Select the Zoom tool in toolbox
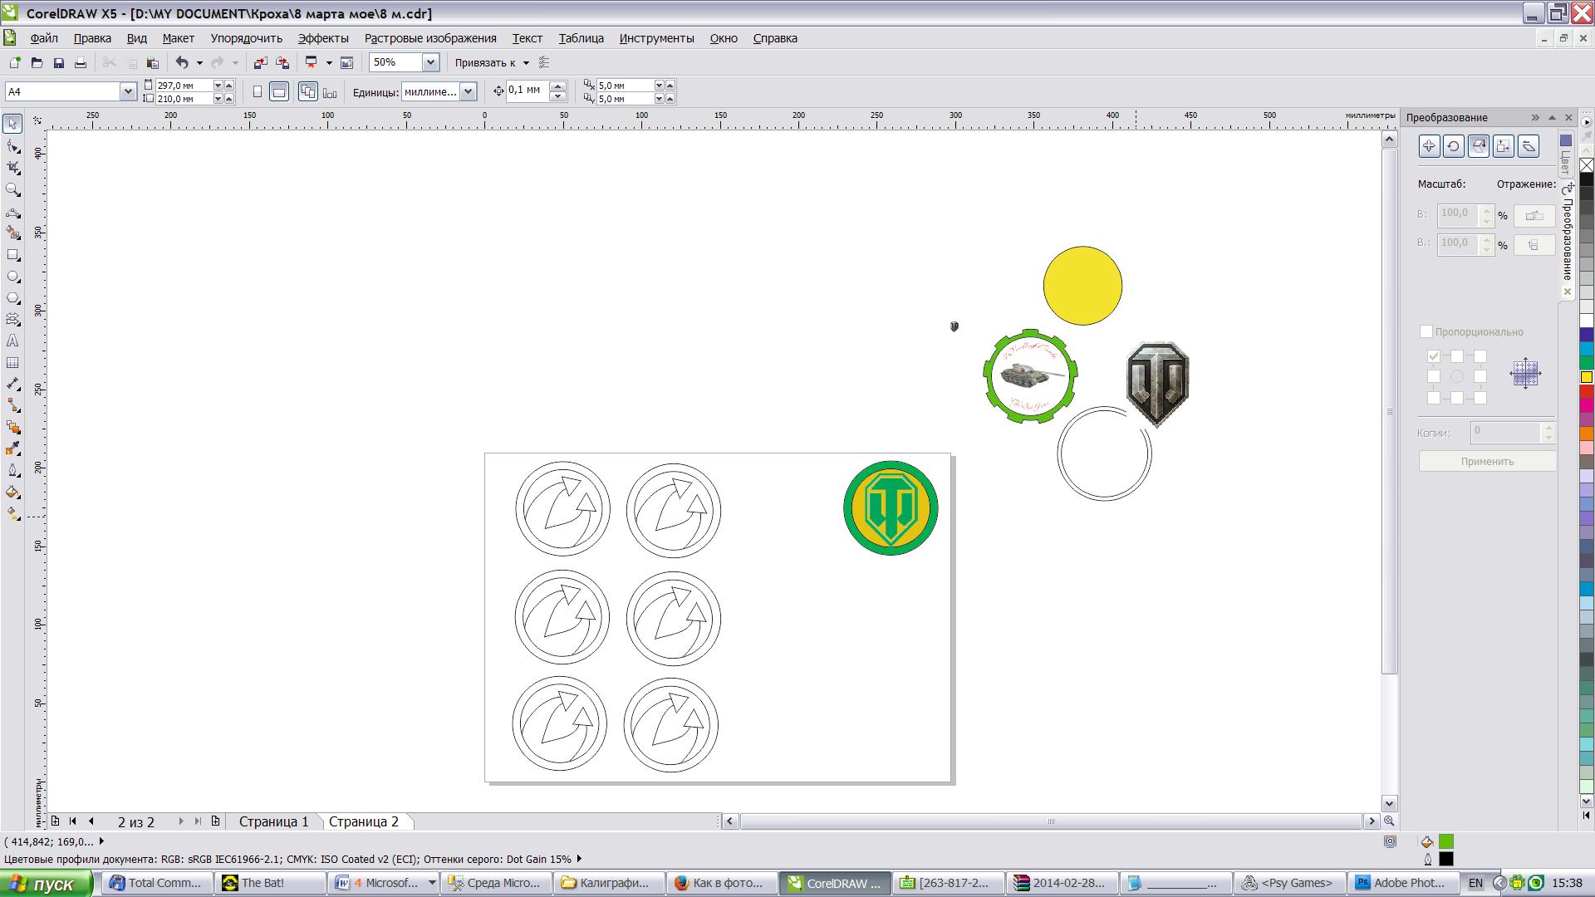 [x=12, y=189]
